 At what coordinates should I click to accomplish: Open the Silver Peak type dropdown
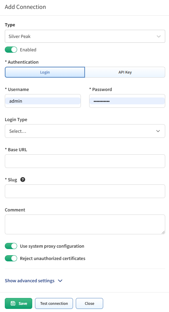pyautogui.click(x=85, y=36)
